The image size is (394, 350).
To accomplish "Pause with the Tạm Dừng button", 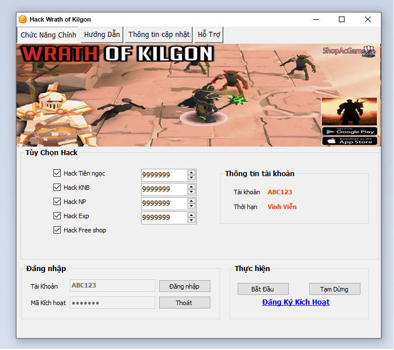I will pos(335,289).
